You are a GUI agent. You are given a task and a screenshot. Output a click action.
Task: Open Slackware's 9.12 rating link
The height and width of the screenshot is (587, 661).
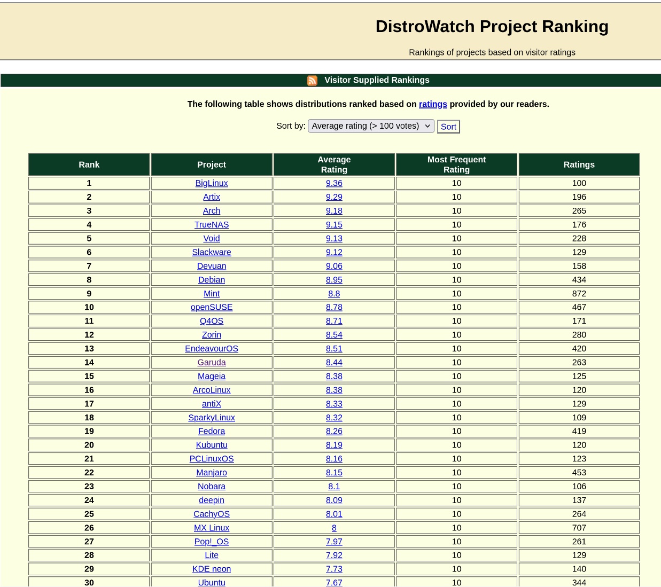point(334,253)
